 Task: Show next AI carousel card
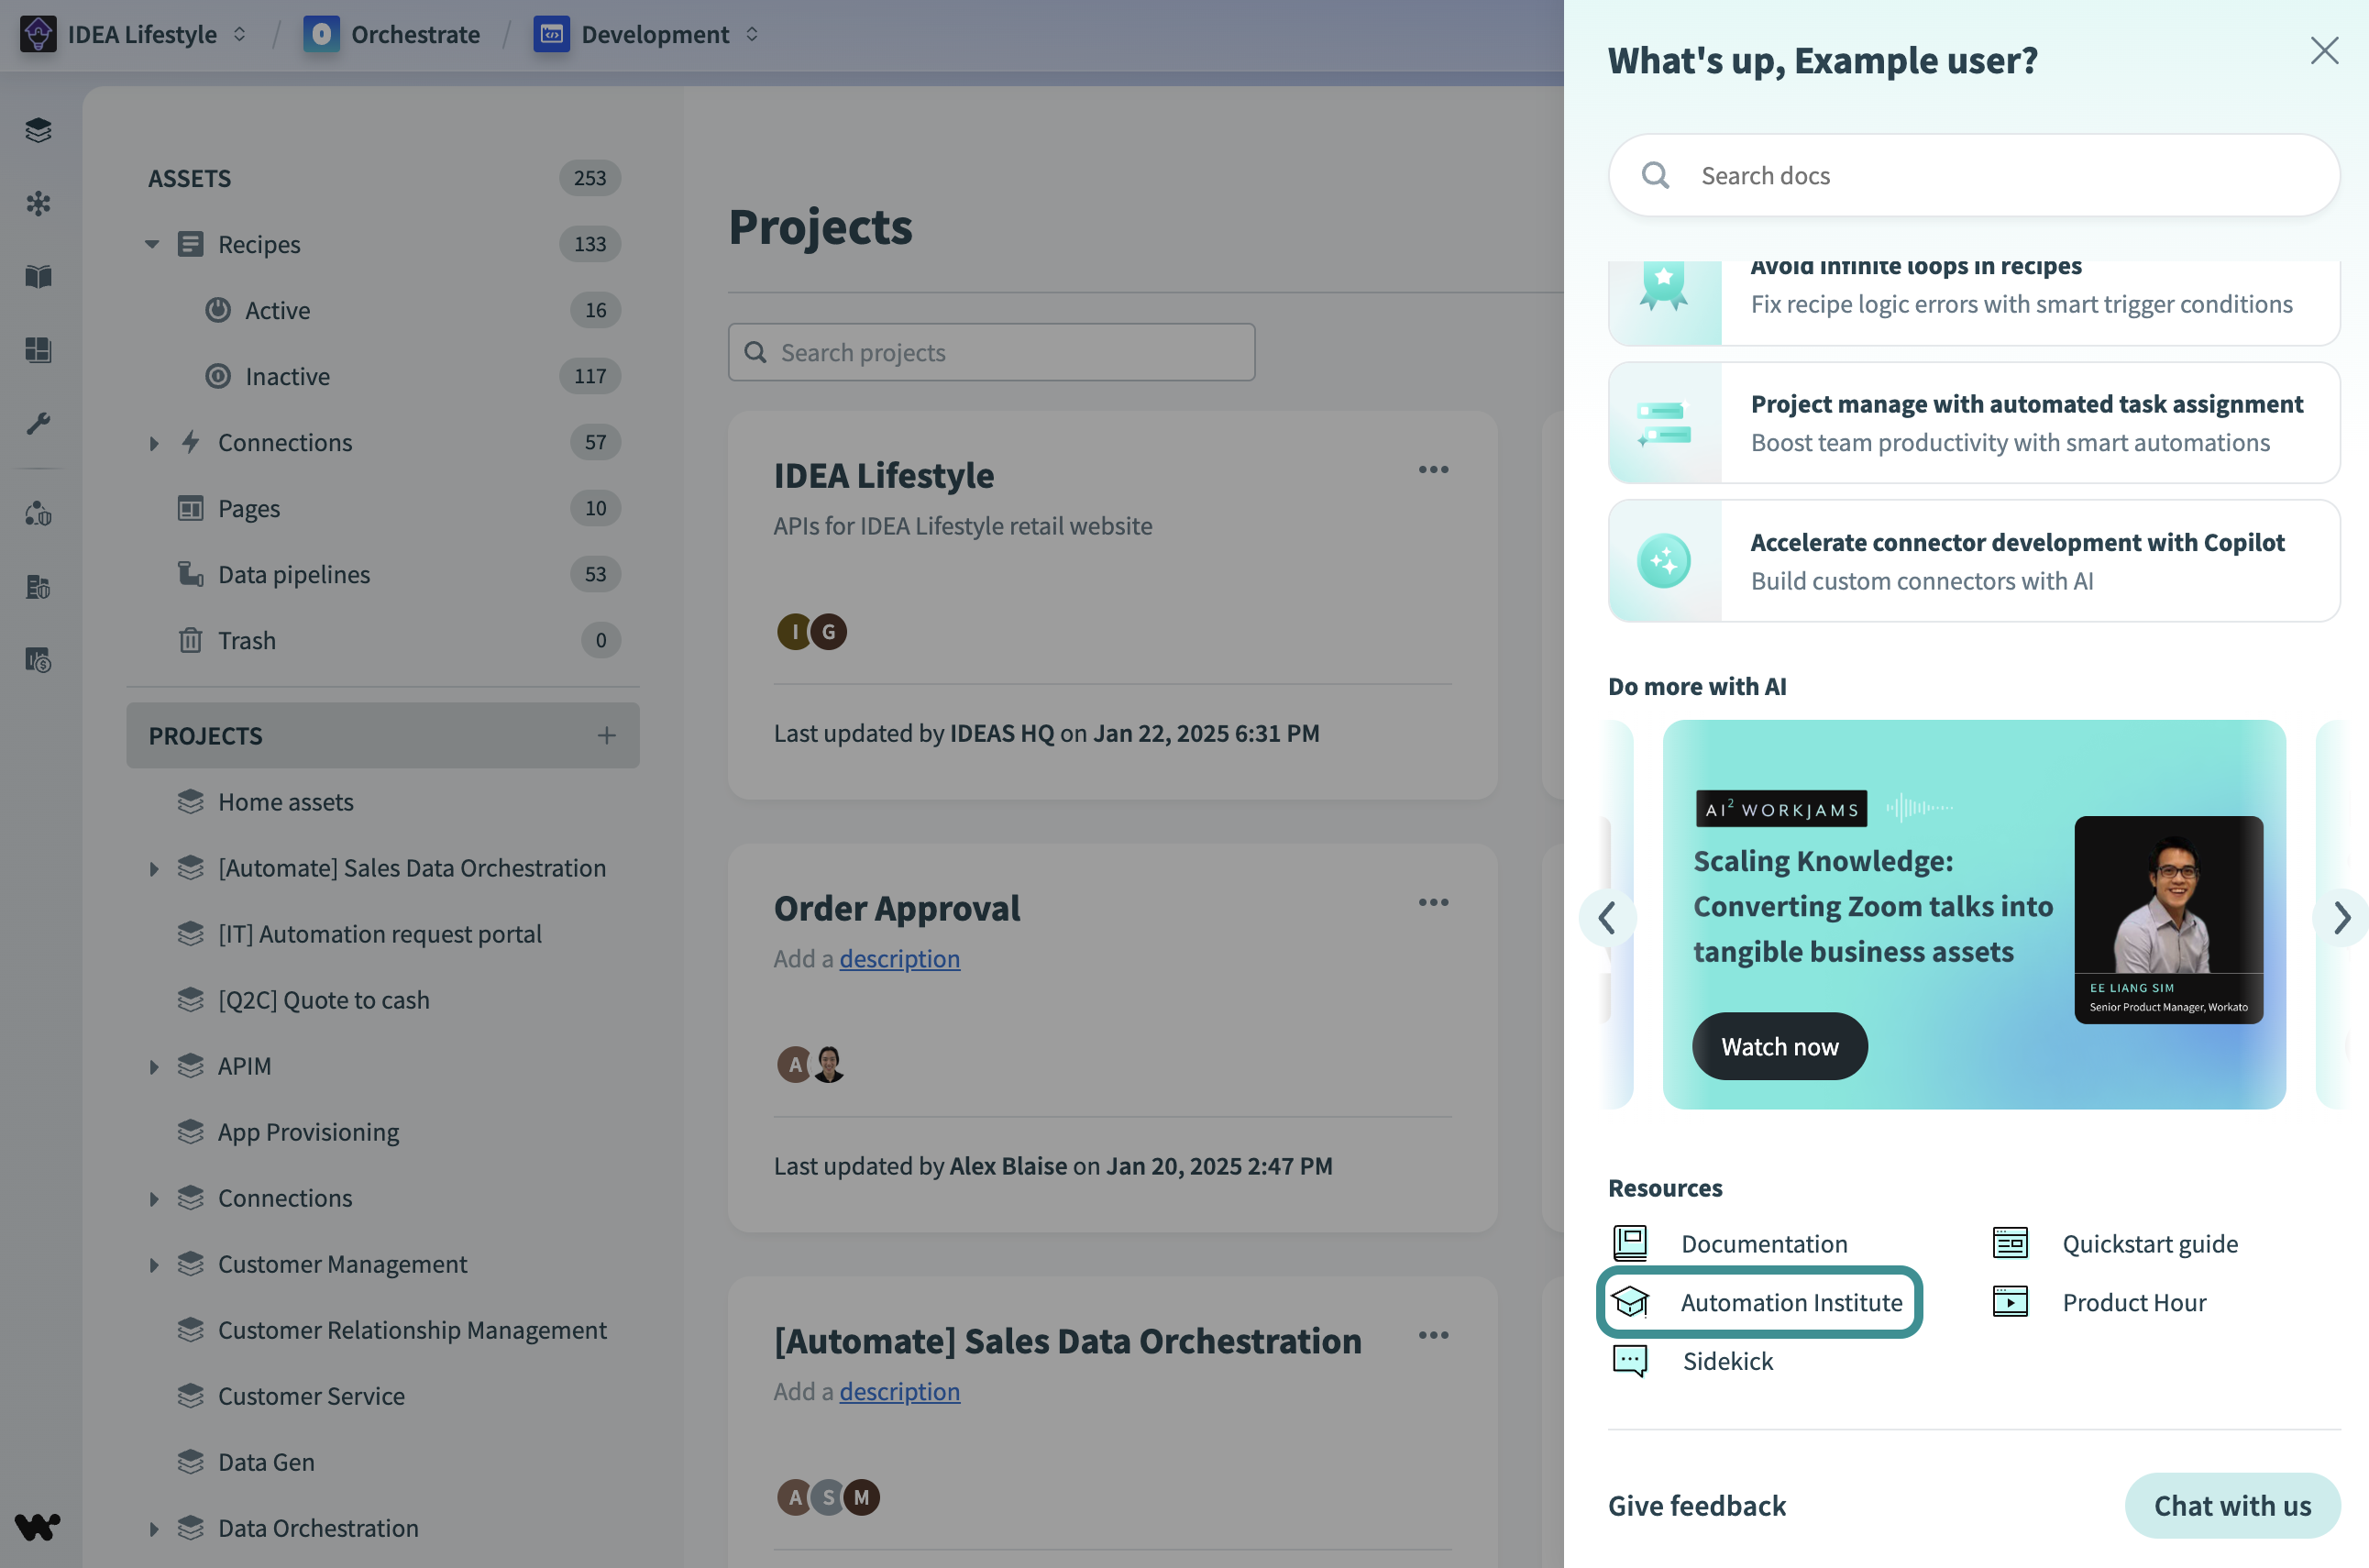click(x=2340, y=917)
